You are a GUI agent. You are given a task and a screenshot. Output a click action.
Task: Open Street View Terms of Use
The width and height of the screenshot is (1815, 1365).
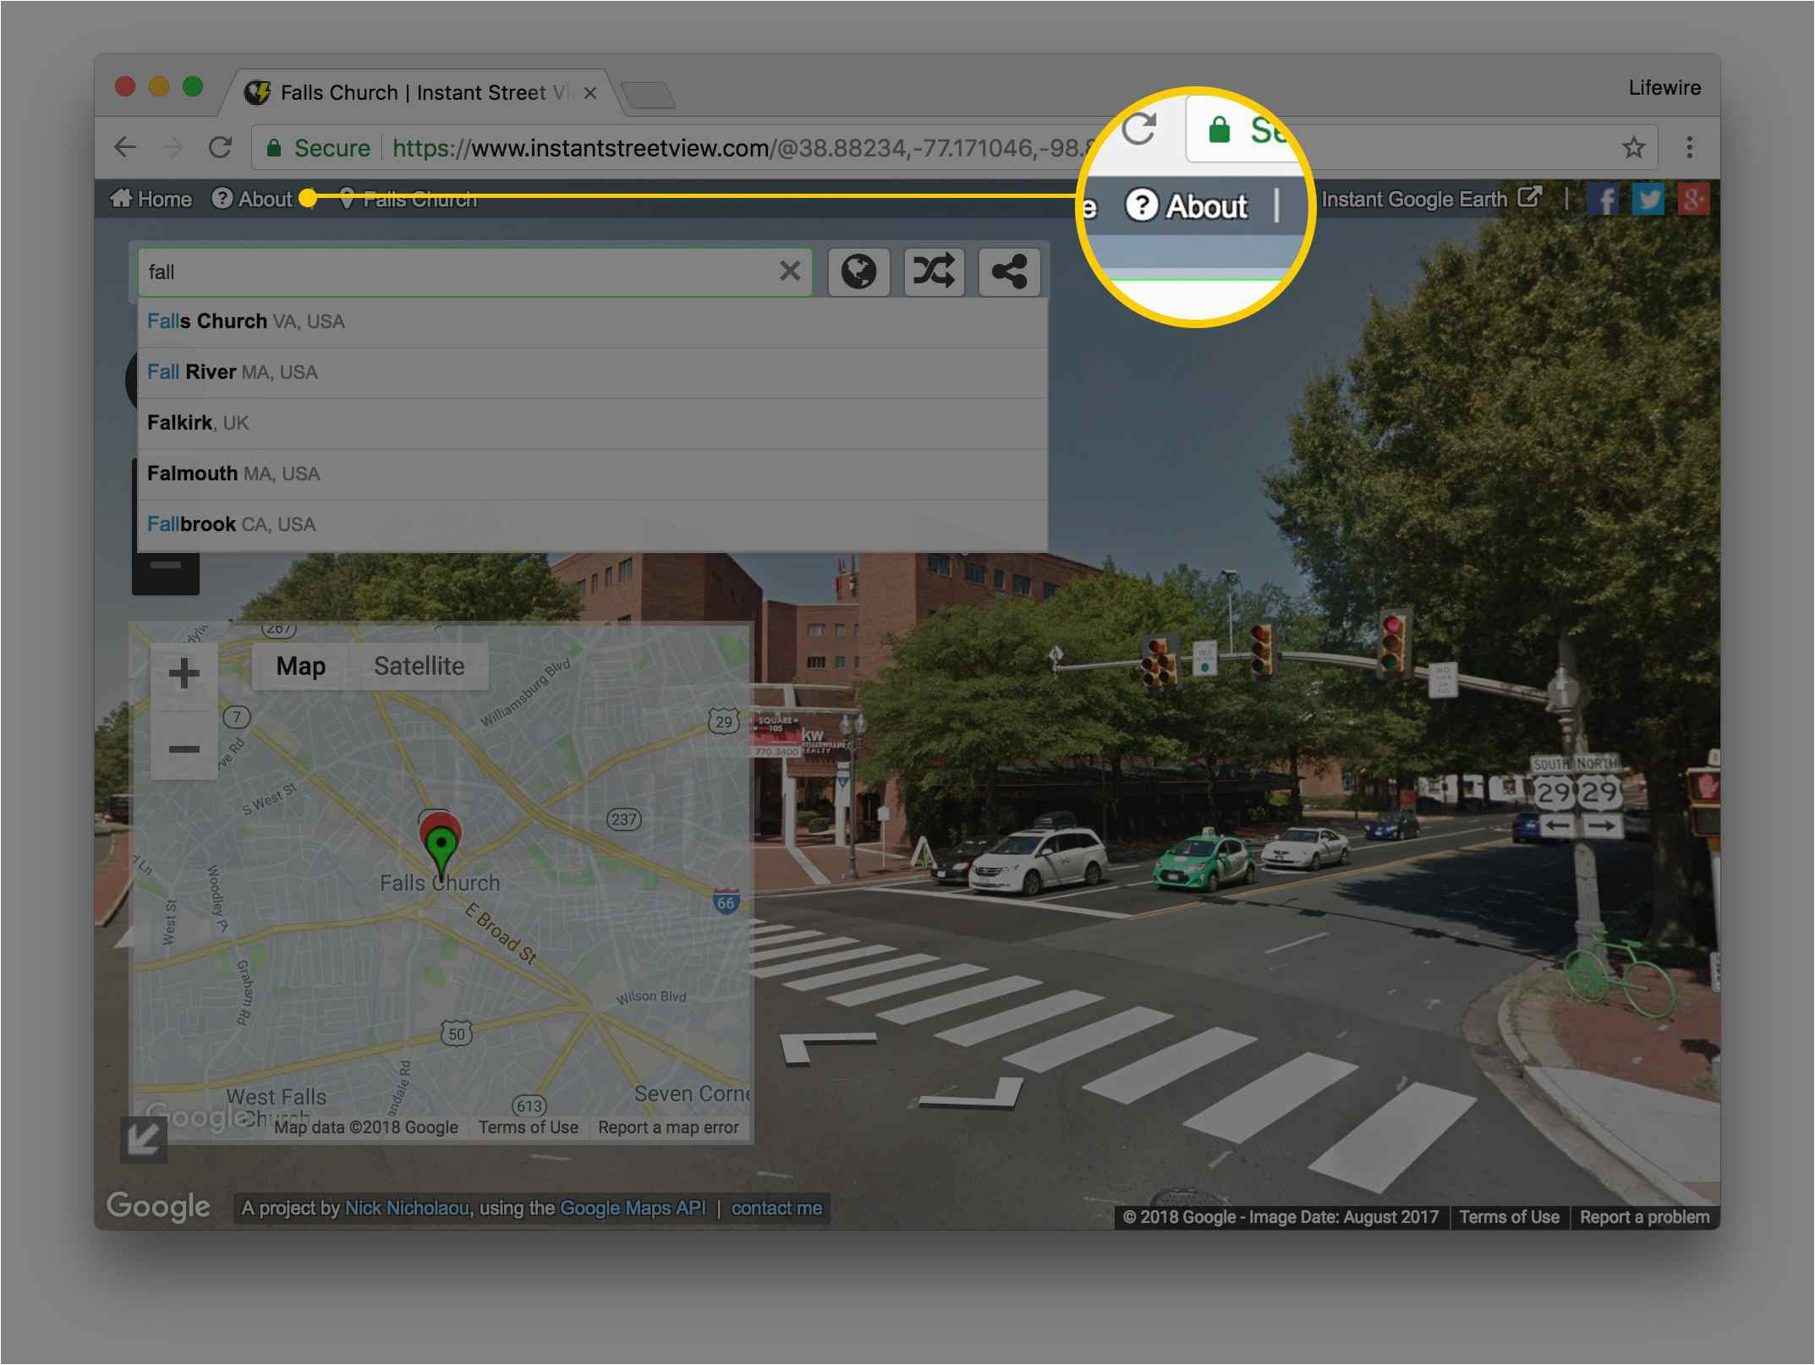1509,1217
